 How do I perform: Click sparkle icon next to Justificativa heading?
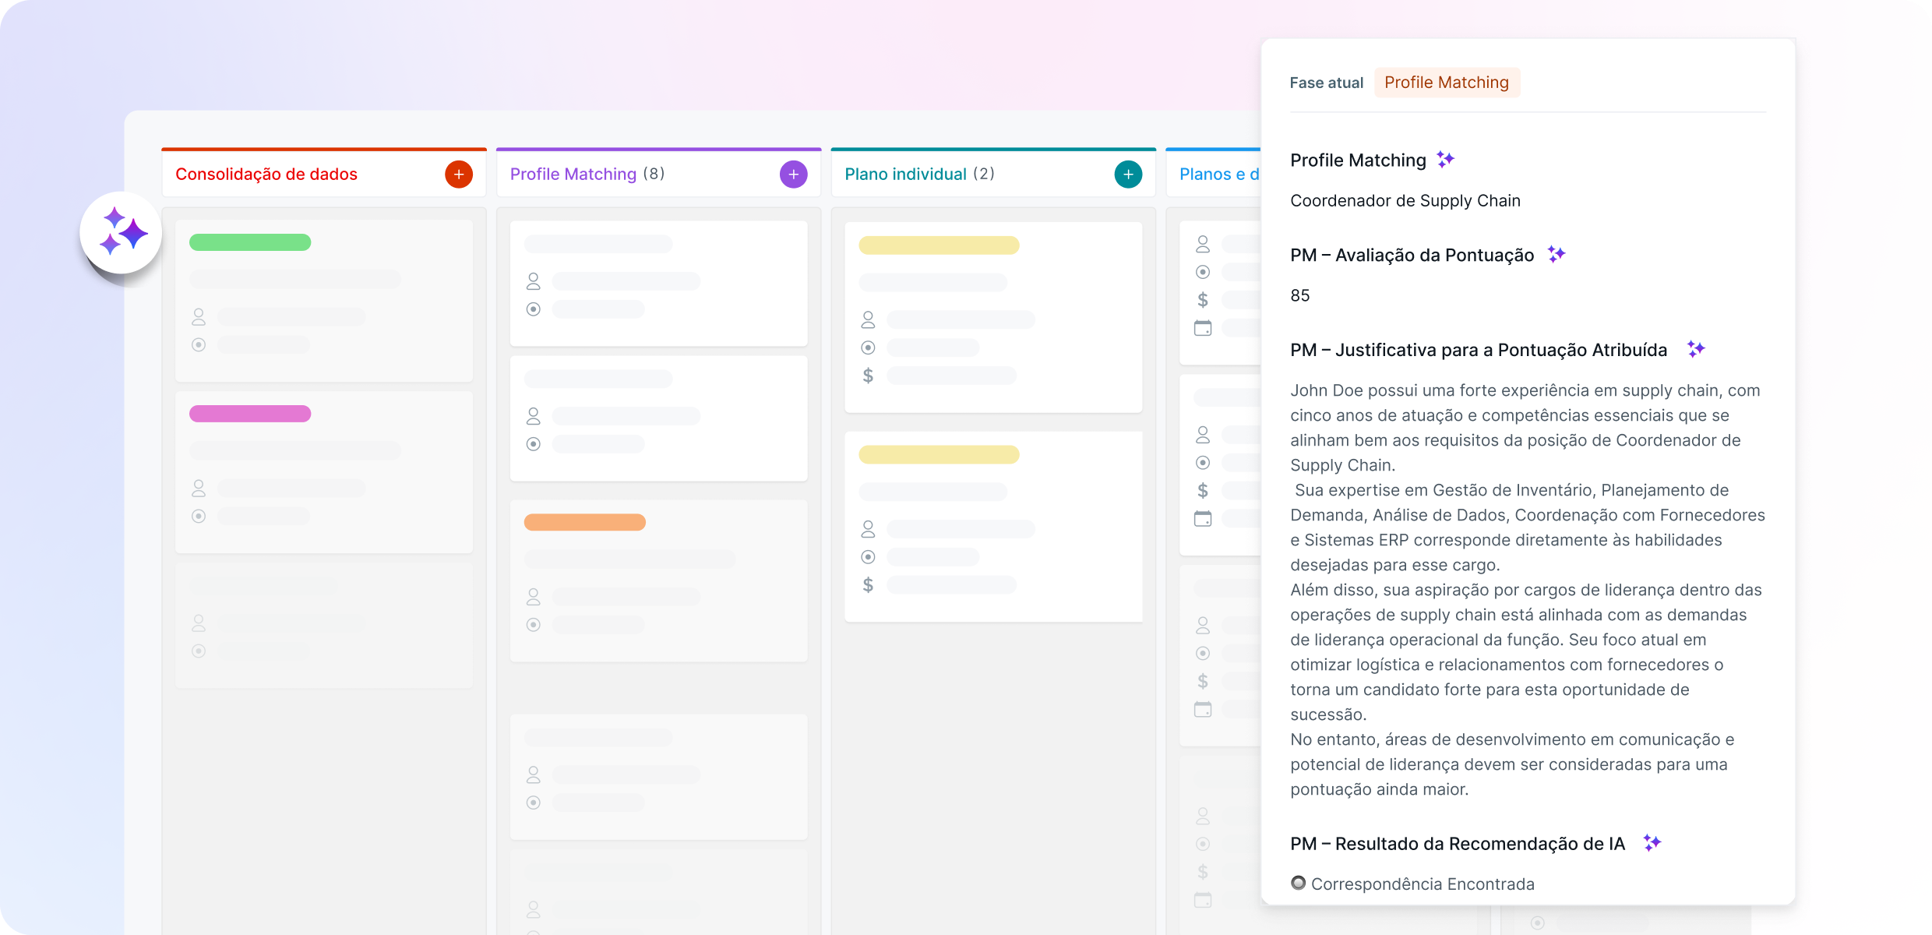pyautogui.click(x=1695, y=349)
